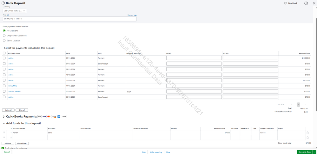The width and height of the screenshot is (317, 154).
Task: Check the Aaron E Berhanu payment checkbox
Action: point(4,91)
